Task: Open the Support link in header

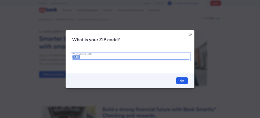Action: coord(148,3)
